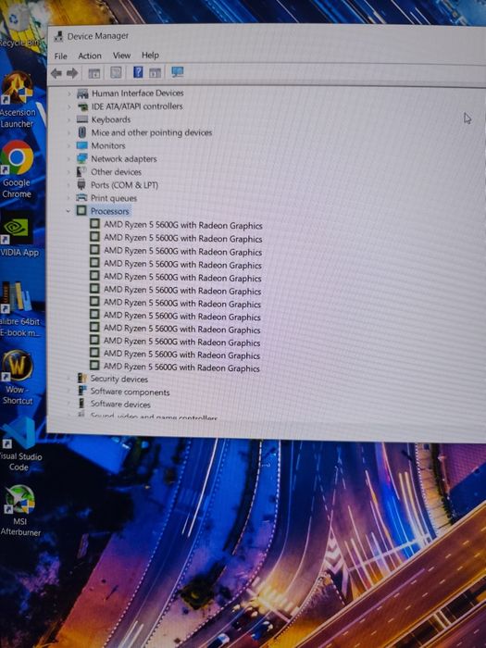The height and width of the screenshot is (648, 486).
Task: Open the Help menu
Action: point(150,55)
